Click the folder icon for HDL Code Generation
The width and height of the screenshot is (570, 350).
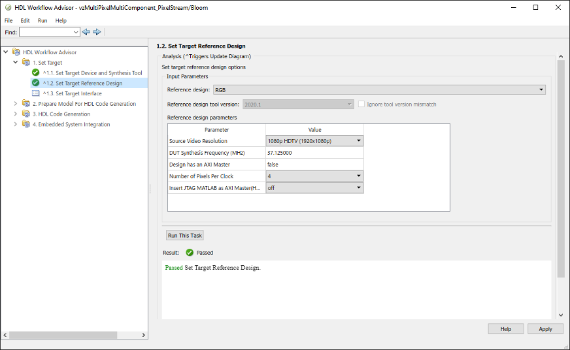coord(26,114)
